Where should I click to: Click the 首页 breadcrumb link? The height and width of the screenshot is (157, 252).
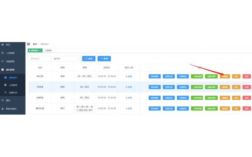coord(35,44)
